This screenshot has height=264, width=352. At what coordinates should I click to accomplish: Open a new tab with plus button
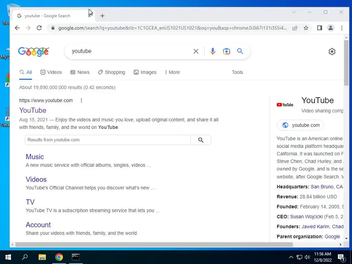(102, 16)
